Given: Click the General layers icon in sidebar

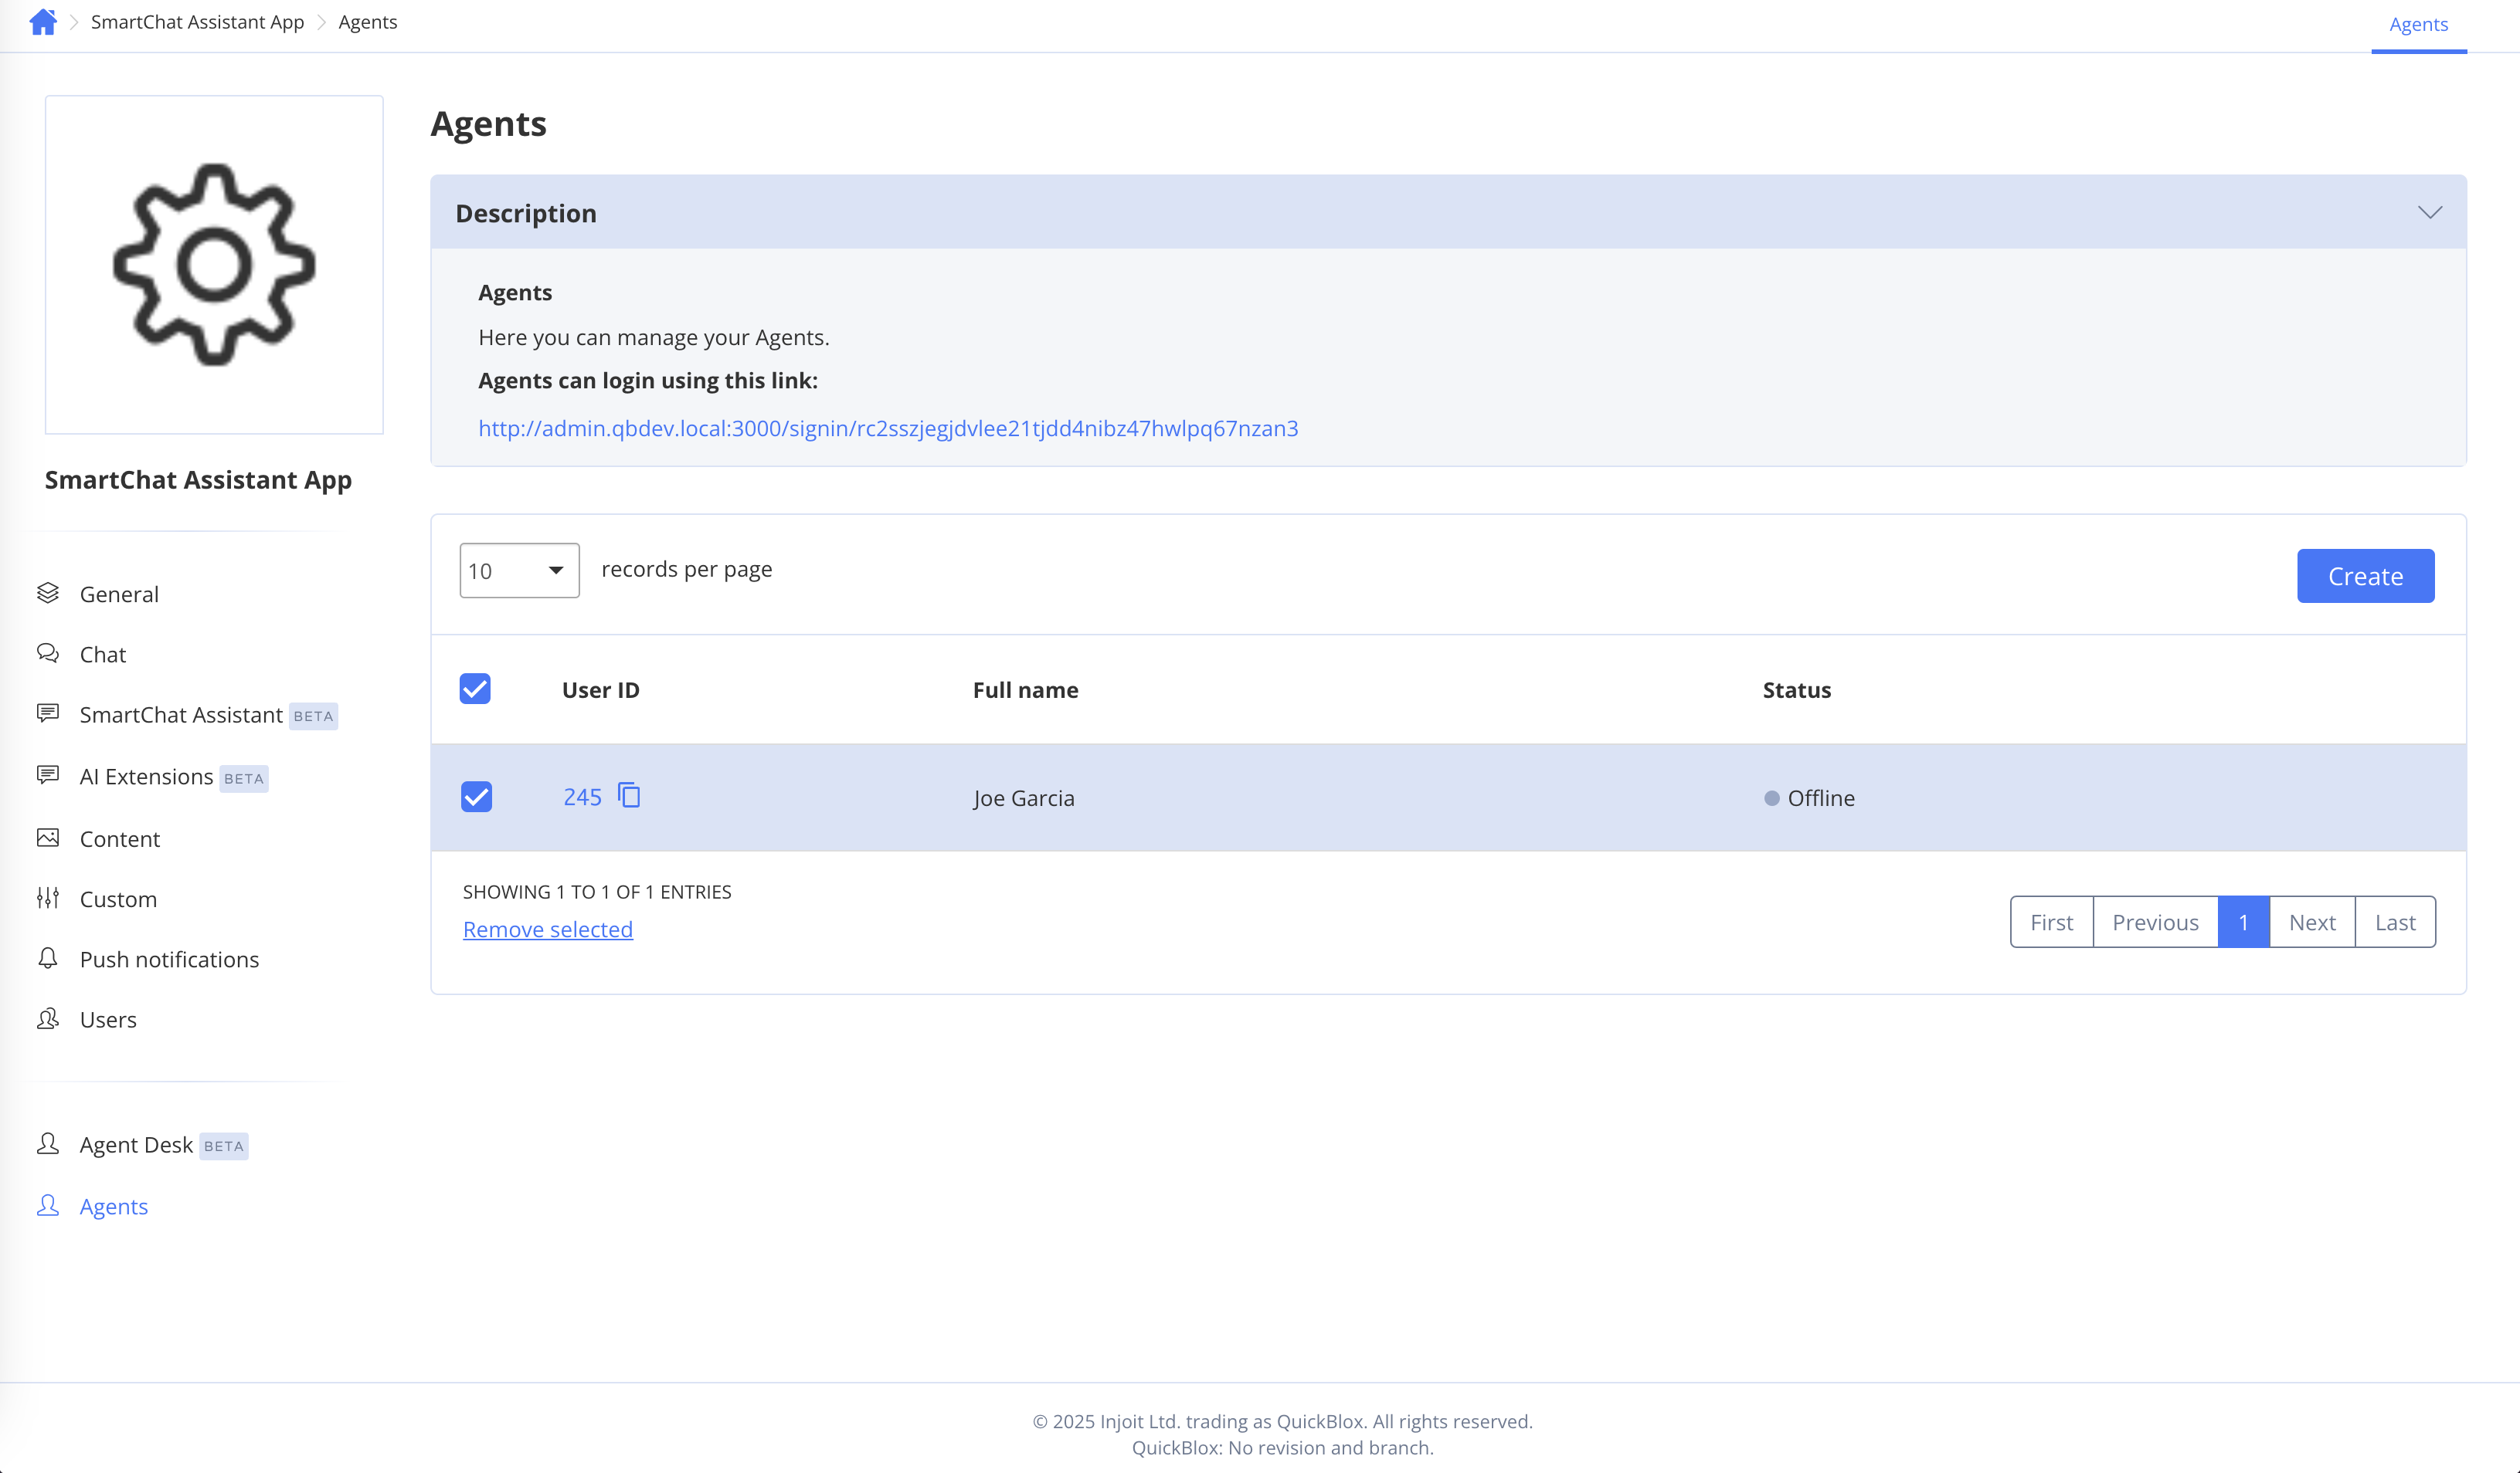Looking at the screenshot, I should tap(48, 594).
